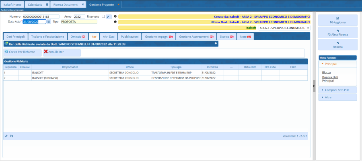This screenshot has height=161, width=362.
Task: Click the F6-Aggiorna button
Action: (337, 20)
